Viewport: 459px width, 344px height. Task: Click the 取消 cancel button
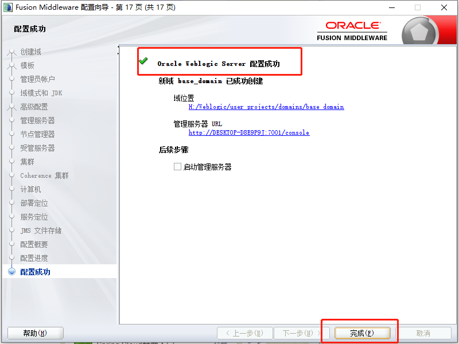click(423, 333)
